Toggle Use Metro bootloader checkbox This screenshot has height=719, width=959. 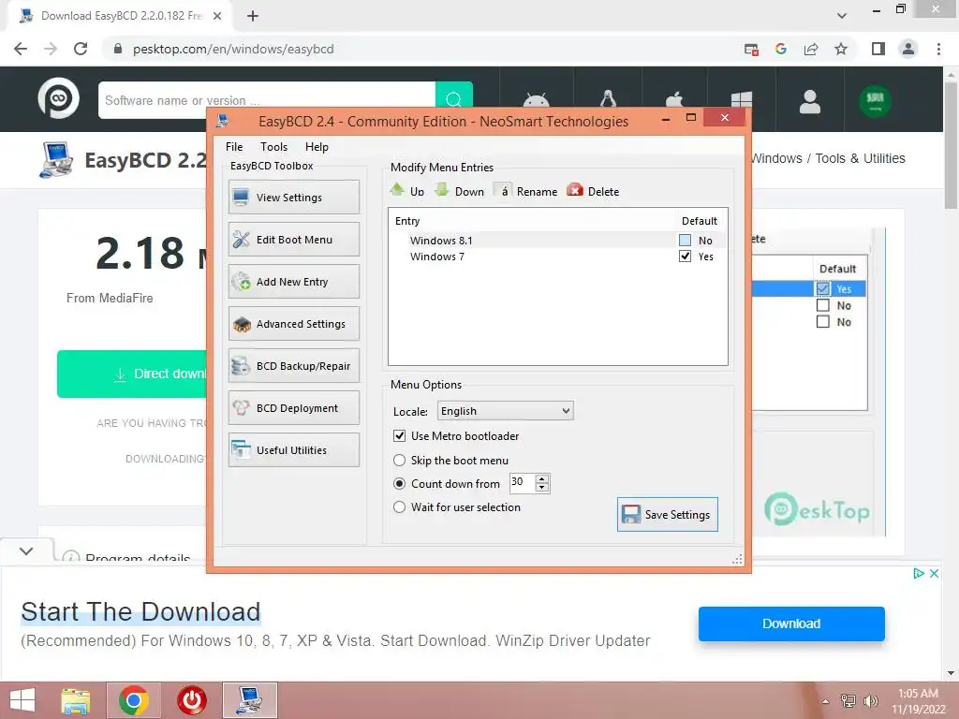tap(399, 436)
